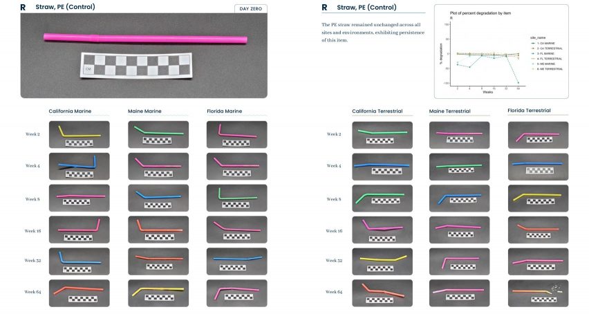
Task: Click legend entry '5- ME MARINE'
Action: 543,64
